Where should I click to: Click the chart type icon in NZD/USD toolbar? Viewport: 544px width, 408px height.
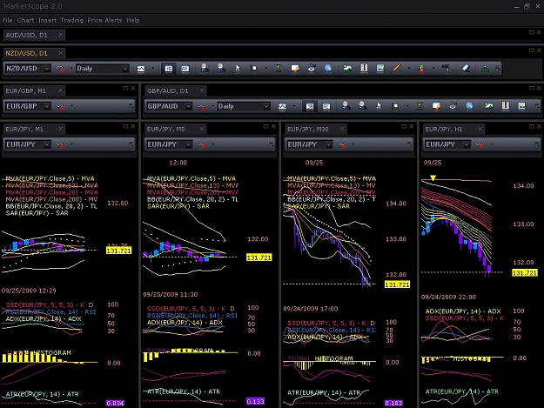[x=141, y=69]
